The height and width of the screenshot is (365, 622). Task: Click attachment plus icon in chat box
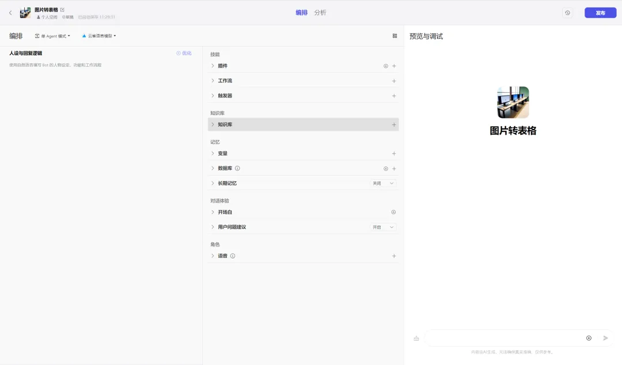click(x=589, y=338)
